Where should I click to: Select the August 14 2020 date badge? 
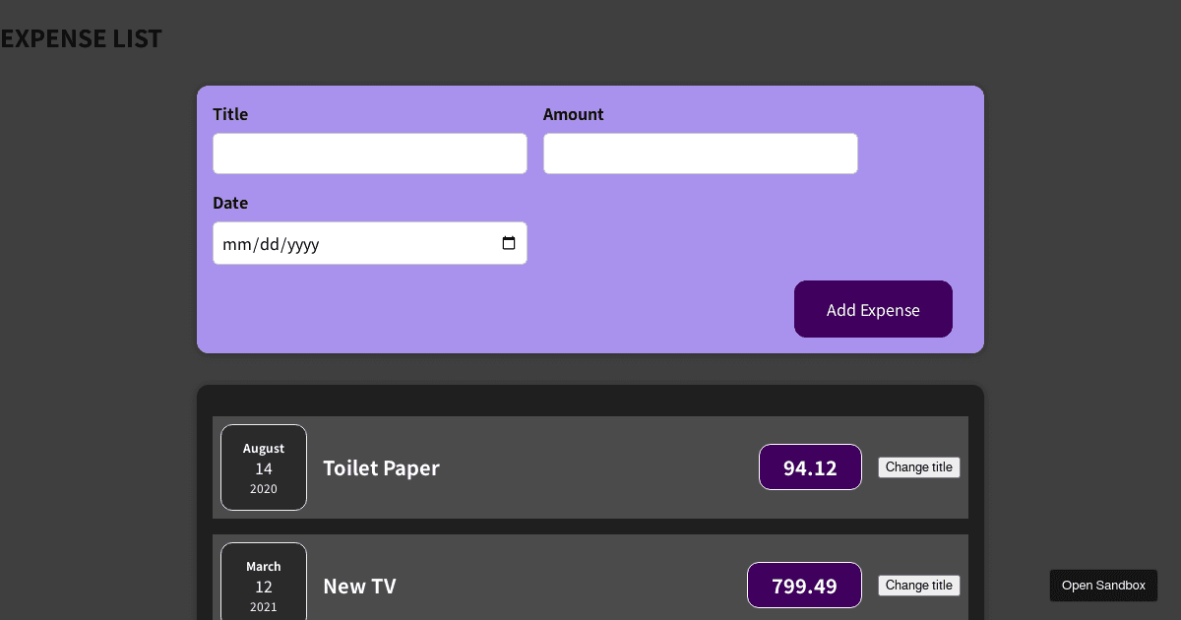click(264, 467)
